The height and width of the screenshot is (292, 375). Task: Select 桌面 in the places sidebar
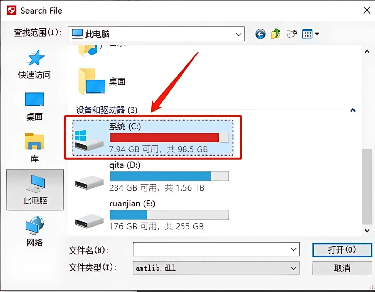pyautogui.click(x=35, y=106)
